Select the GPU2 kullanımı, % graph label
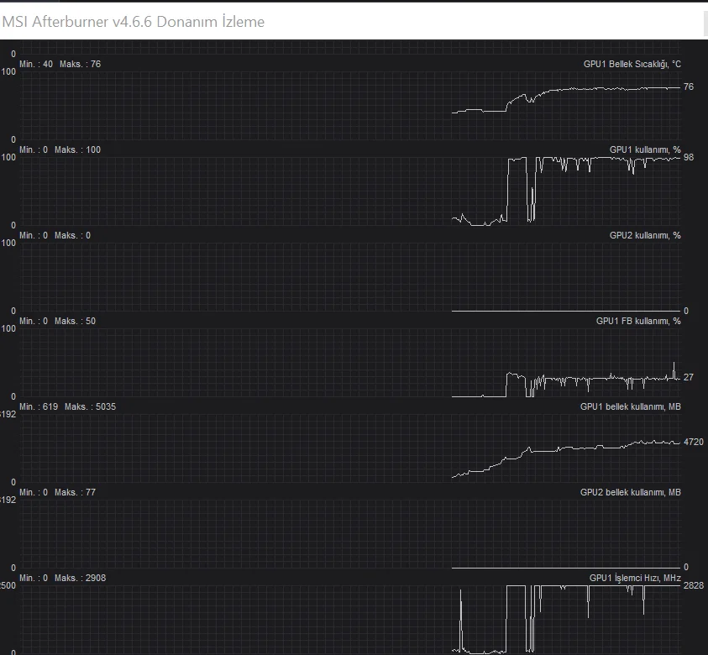The image size is (708, 655). [645, 236]
